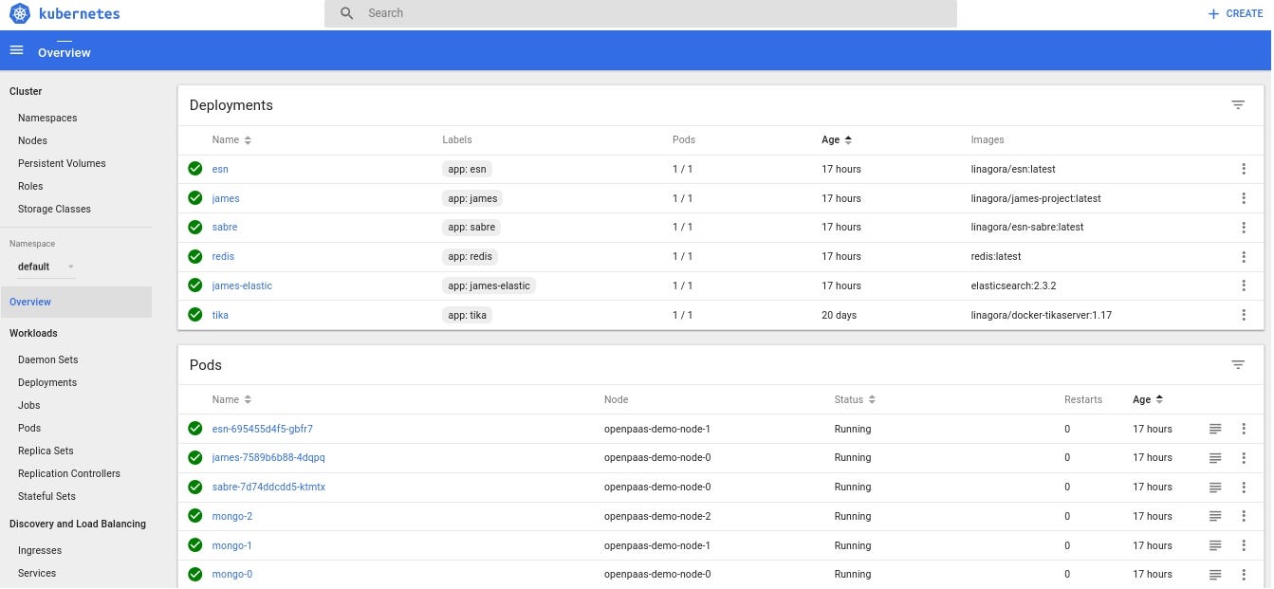Open actions menu for mongo-2 pod
The height and width of the screenshot is (589, 1274).
coord(1244,516)
